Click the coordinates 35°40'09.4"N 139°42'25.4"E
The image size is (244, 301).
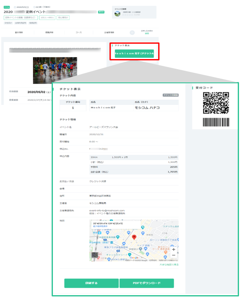coord(108,224)
